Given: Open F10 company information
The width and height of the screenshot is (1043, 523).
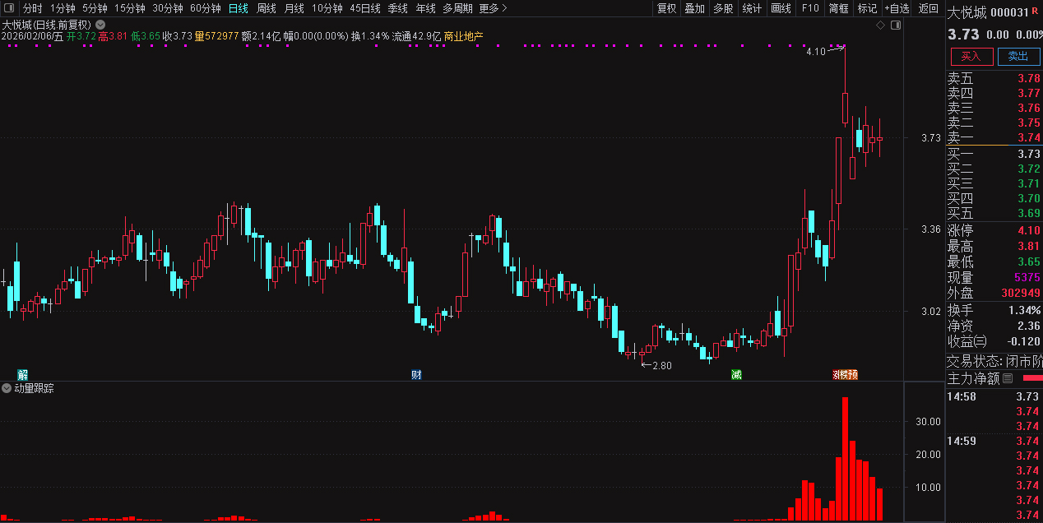Looking at the screenshot, I should point(810,8).
